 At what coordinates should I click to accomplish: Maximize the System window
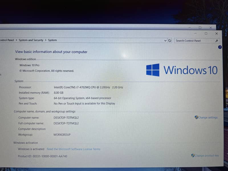pyautogui.click(x=206, y=33)
